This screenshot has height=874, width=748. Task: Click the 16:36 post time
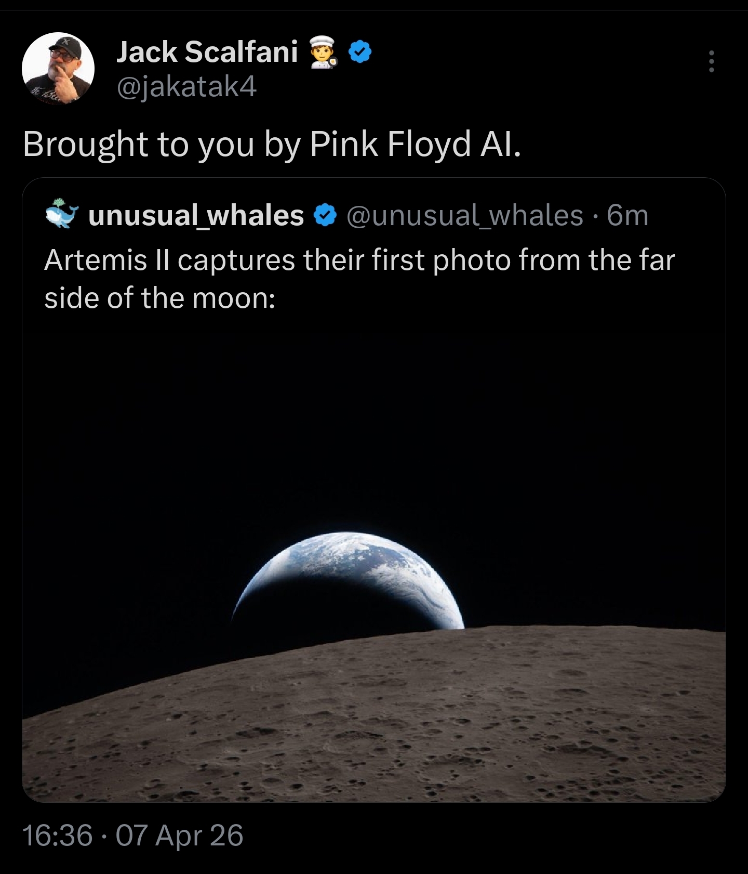tap(58, 836)
